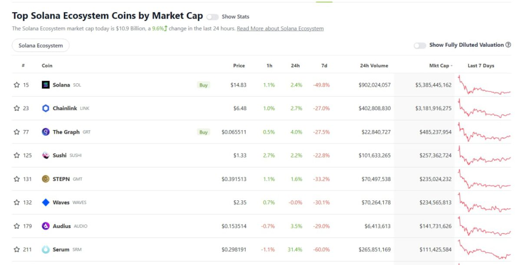The width and height of the screenshot is (521, 265).
Task: Favorite Solana with the star icon
Action: [x=16, y=85]
